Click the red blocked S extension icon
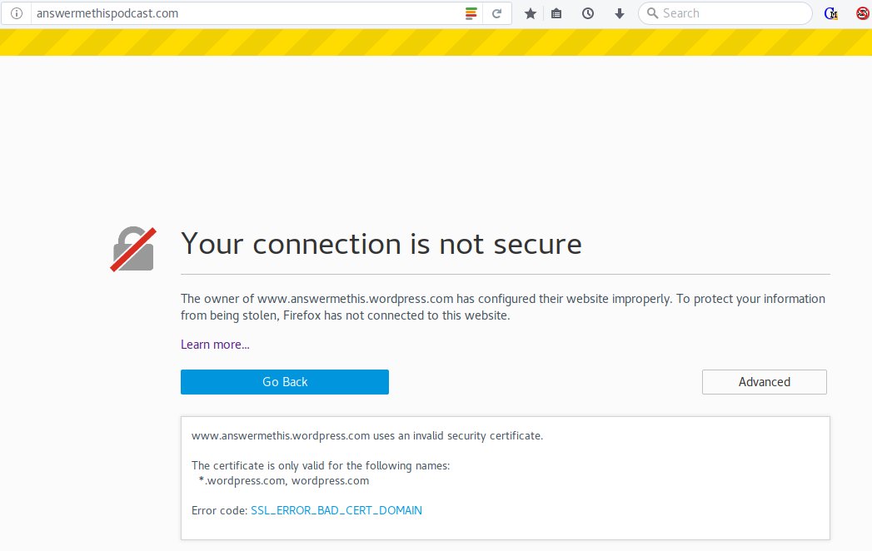Image resolution: width=872 pixels, height=551 pixels. pyautogui.click(x=863, y=13)
